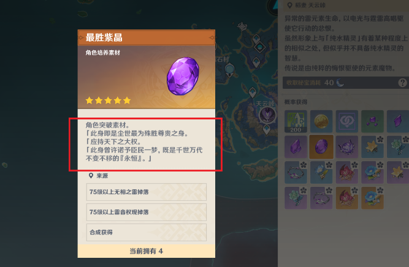The image size is (409, 267).
Task: Select the orange-background blue flower artifact
Action: (x=372, y=198)
